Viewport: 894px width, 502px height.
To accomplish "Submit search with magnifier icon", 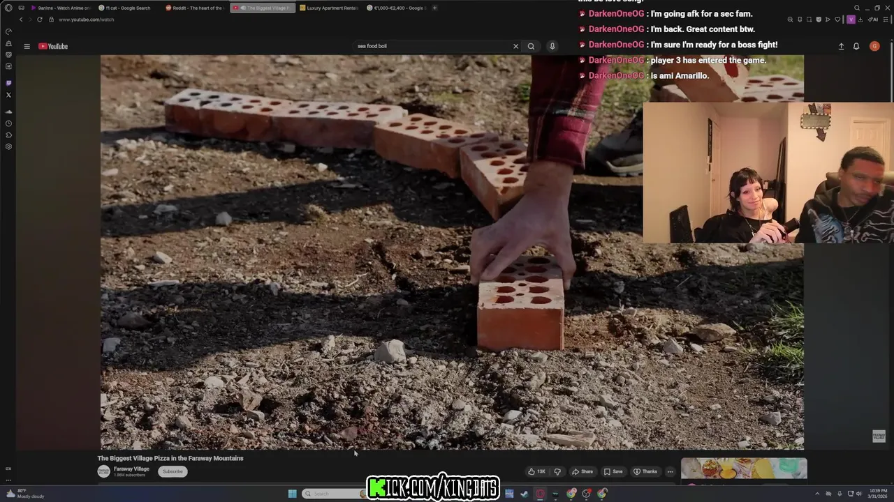I will 531,46.
